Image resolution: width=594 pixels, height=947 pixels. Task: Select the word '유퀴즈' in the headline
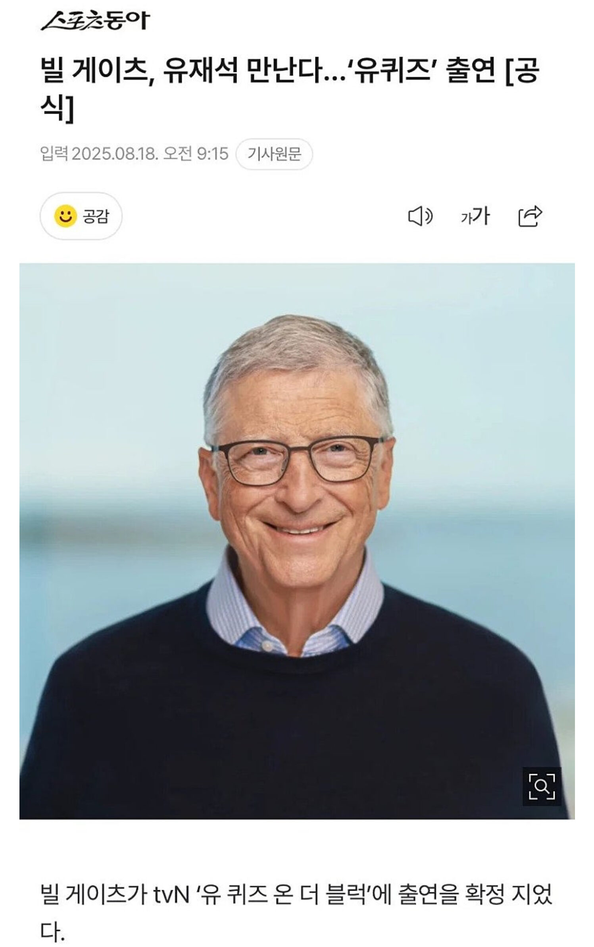pos(392,72)
